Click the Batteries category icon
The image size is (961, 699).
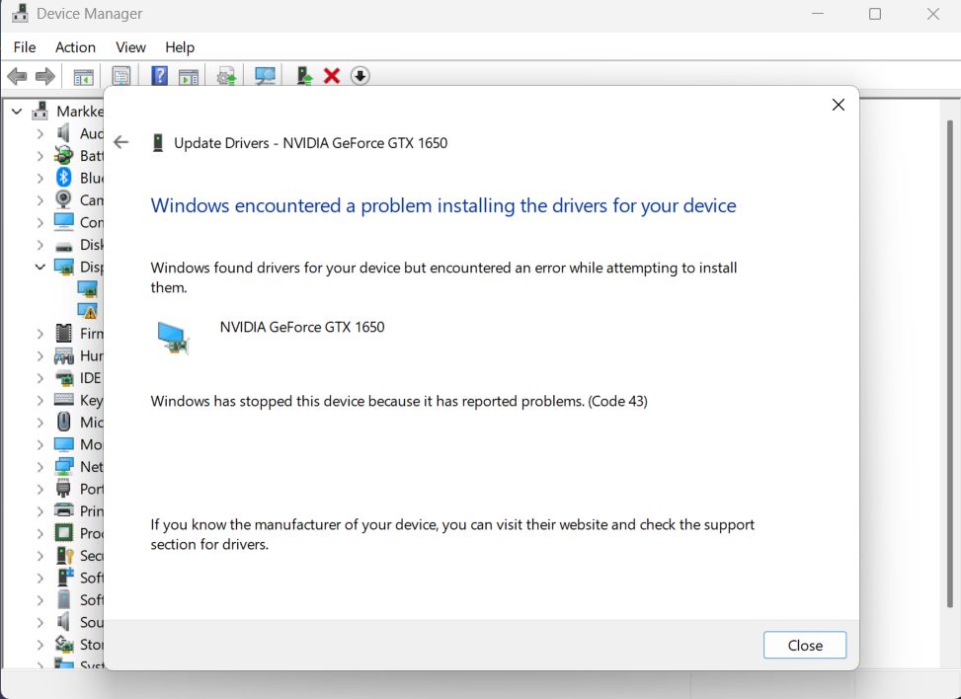[x=64, y=156]
